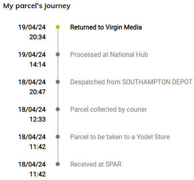Click the Parcel collected by courier dot

point(58,110)
